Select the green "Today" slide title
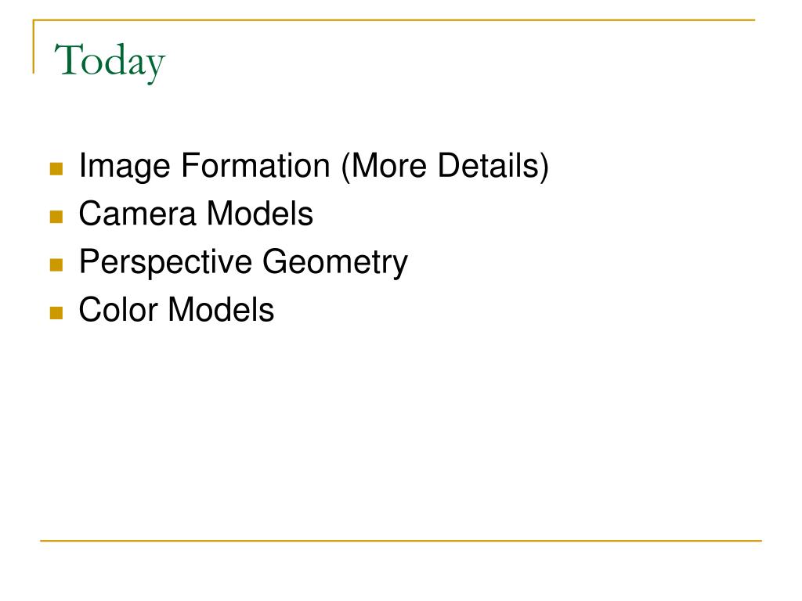The image size is (802, 601). coord(110,63)
